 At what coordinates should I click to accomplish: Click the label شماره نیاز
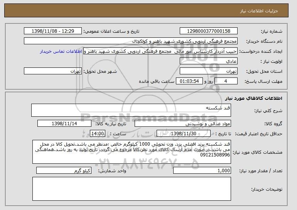pyautogui.click(x=272, y=32)
